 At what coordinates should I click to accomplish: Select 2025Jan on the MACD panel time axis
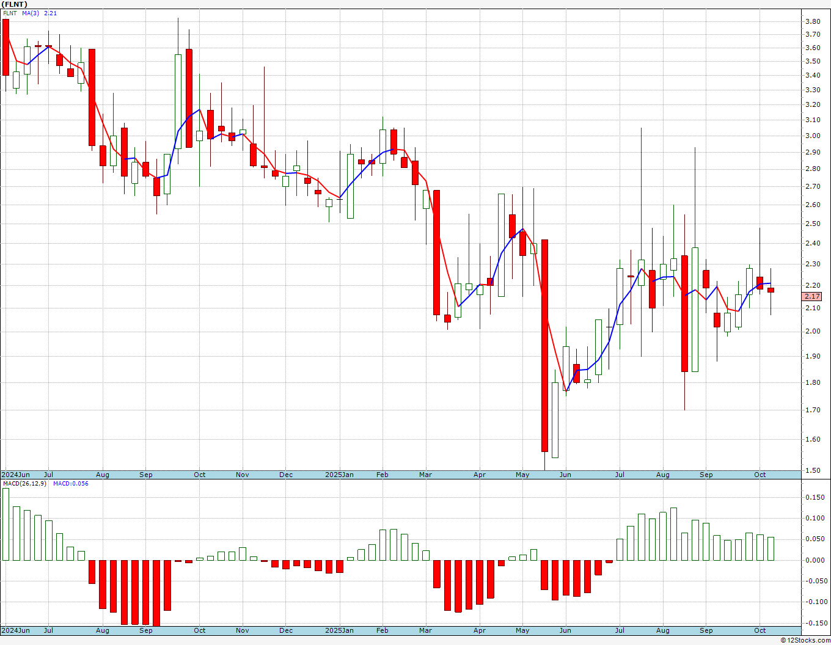coord(339,630)
